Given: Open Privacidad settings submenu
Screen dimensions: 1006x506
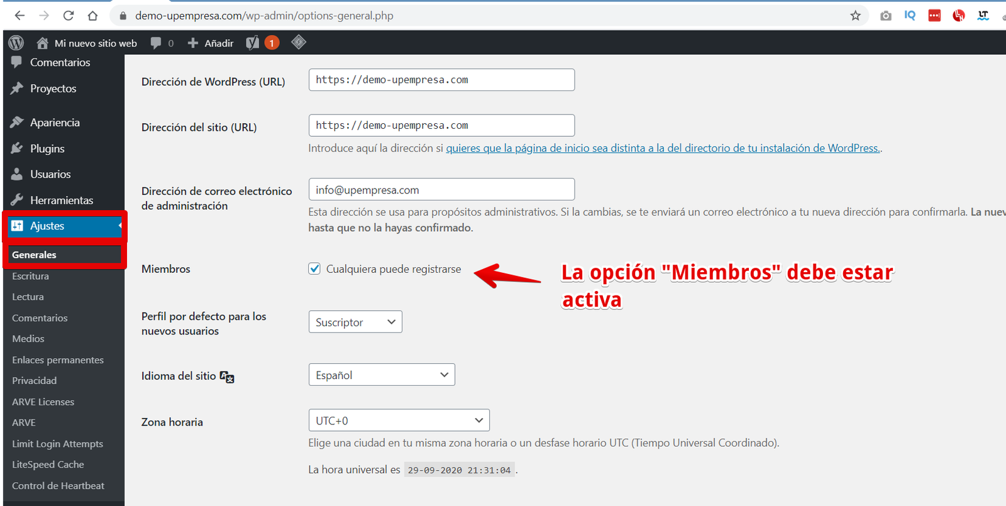Looking at the screenshot, I should [x=35, y=381].
